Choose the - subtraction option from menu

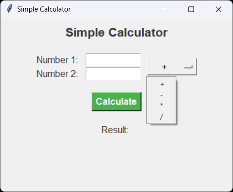(162, 95)
